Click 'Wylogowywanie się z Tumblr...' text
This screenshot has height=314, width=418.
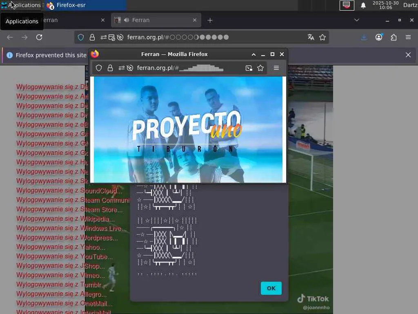point(61,285)
